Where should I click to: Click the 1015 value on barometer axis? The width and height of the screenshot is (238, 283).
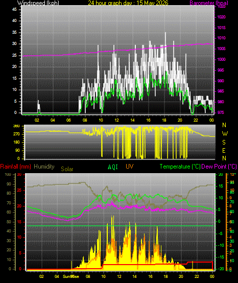pyautogui.click(x=221, y=28)
